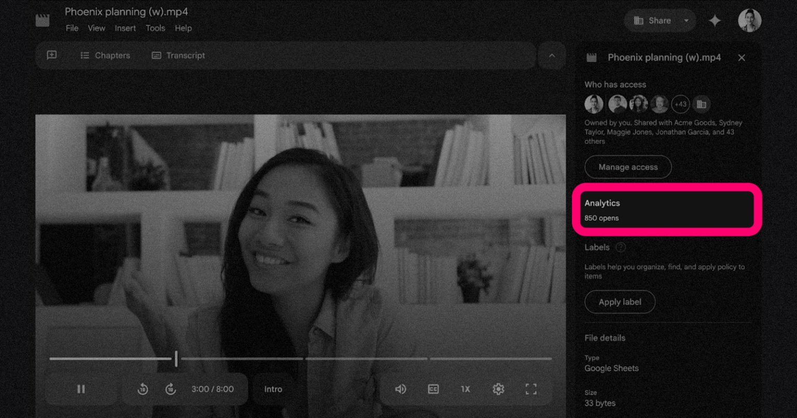797x418 pixels.
Task: Collapse the toolbar with chevron
Action: [x=552, y=55]
